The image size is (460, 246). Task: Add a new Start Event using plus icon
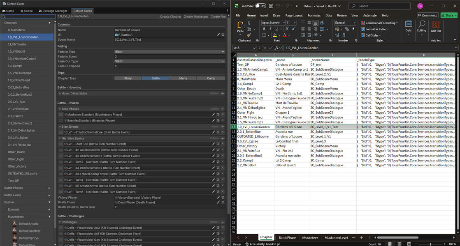[x=222, y=126]
